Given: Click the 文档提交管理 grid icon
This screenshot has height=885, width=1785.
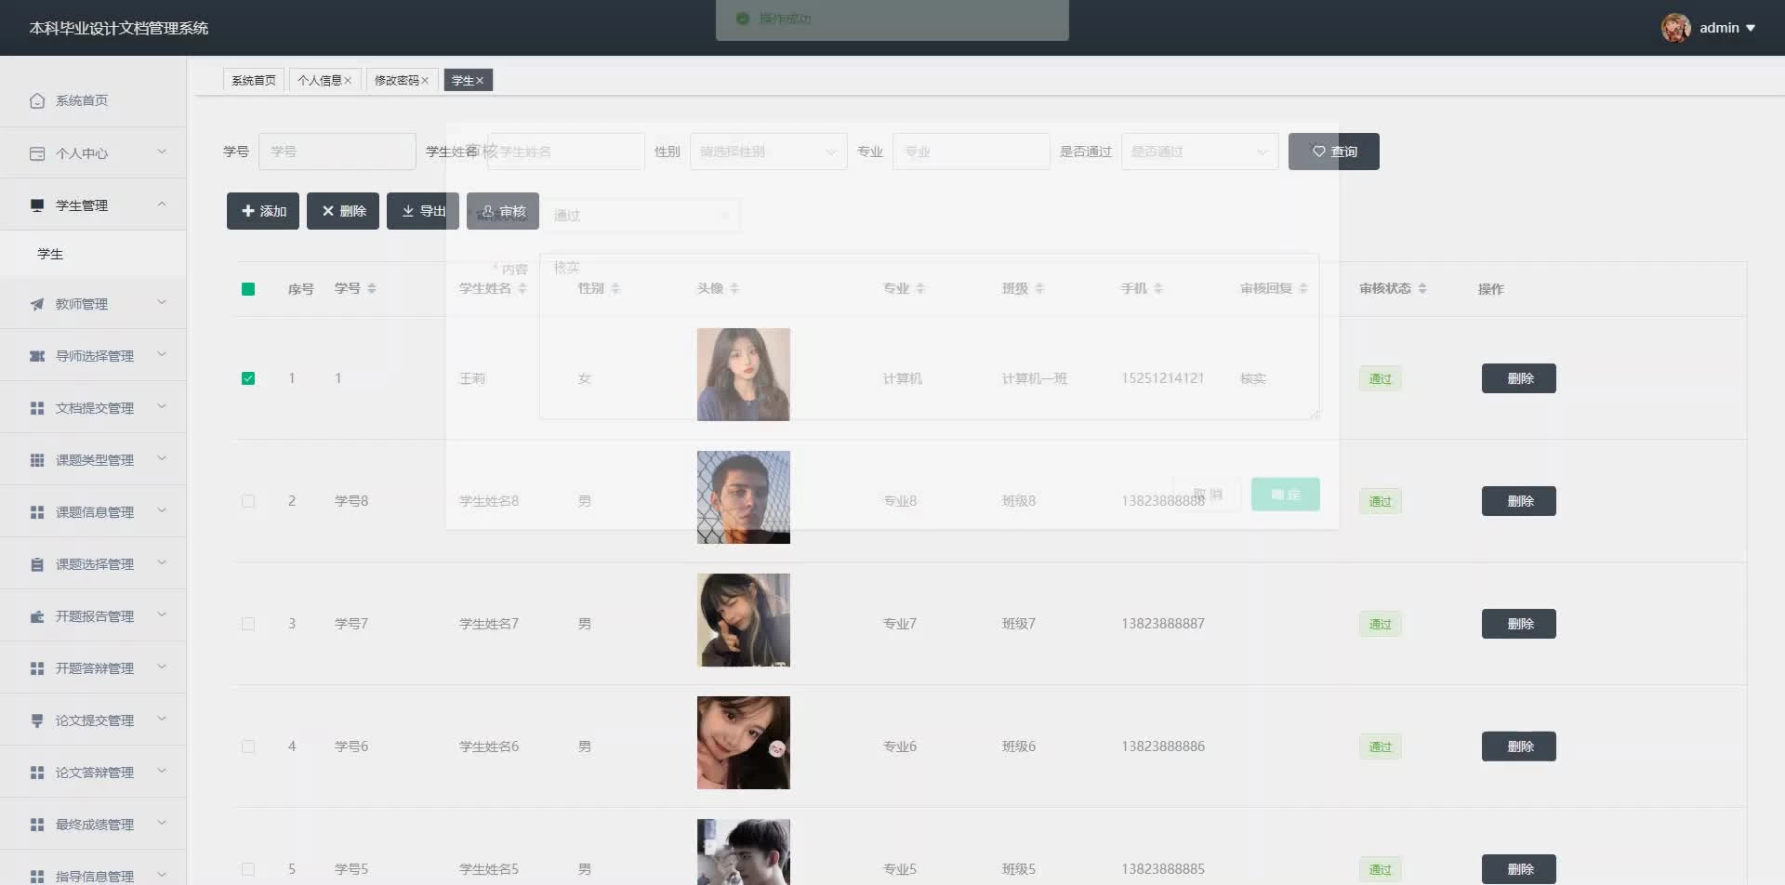Looking at the screenshot, I should click(x=37, y=408).
